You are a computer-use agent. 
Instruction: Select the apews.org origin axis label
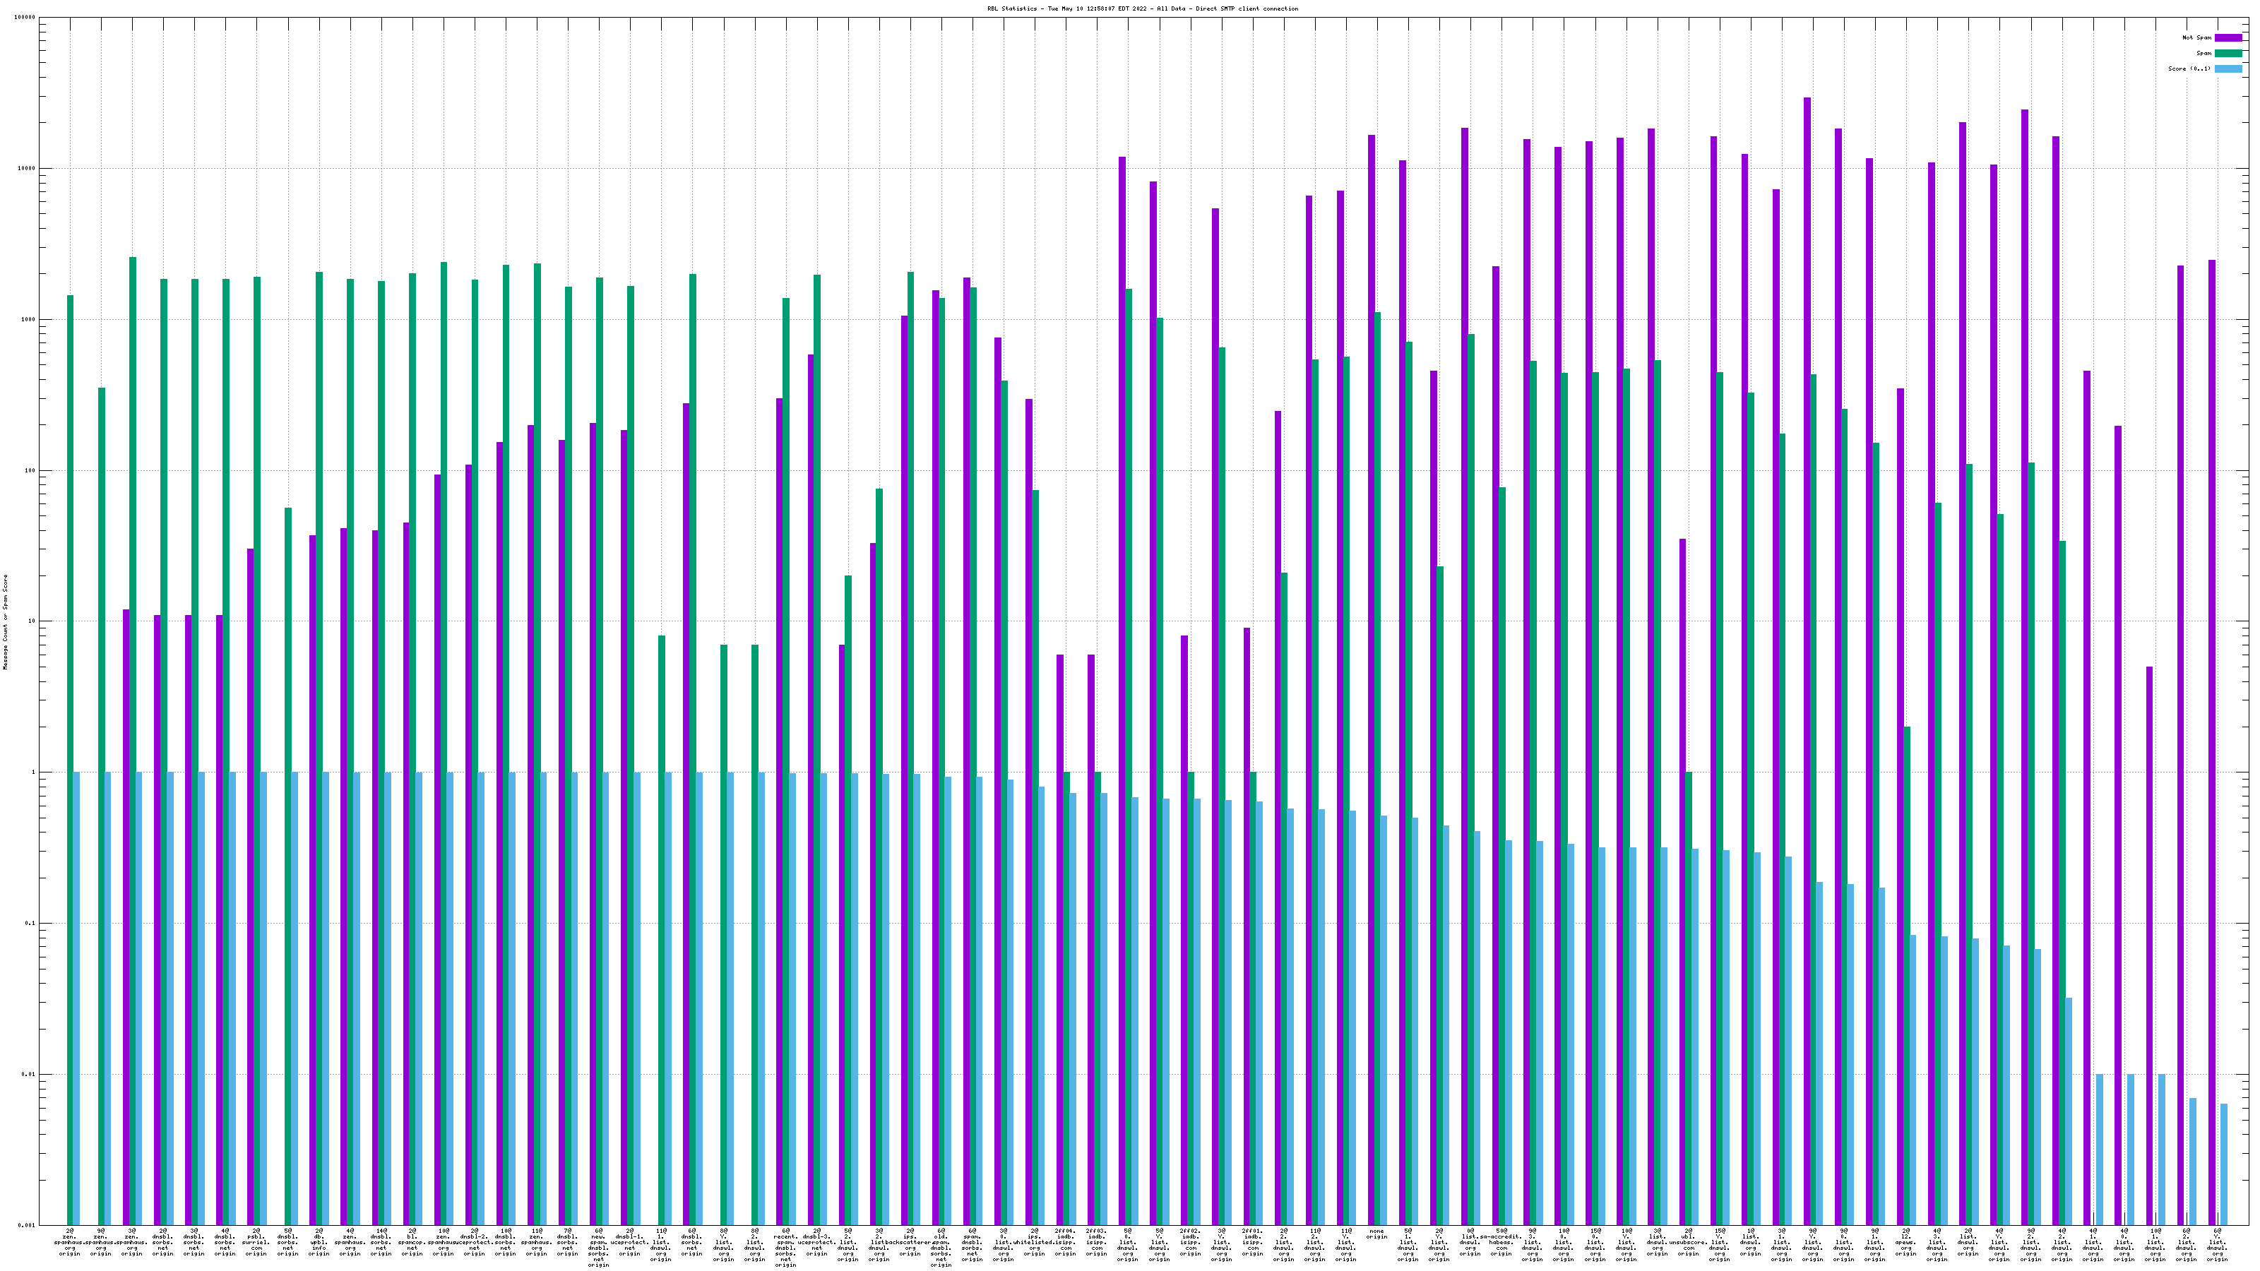tap(1905, 1242)
